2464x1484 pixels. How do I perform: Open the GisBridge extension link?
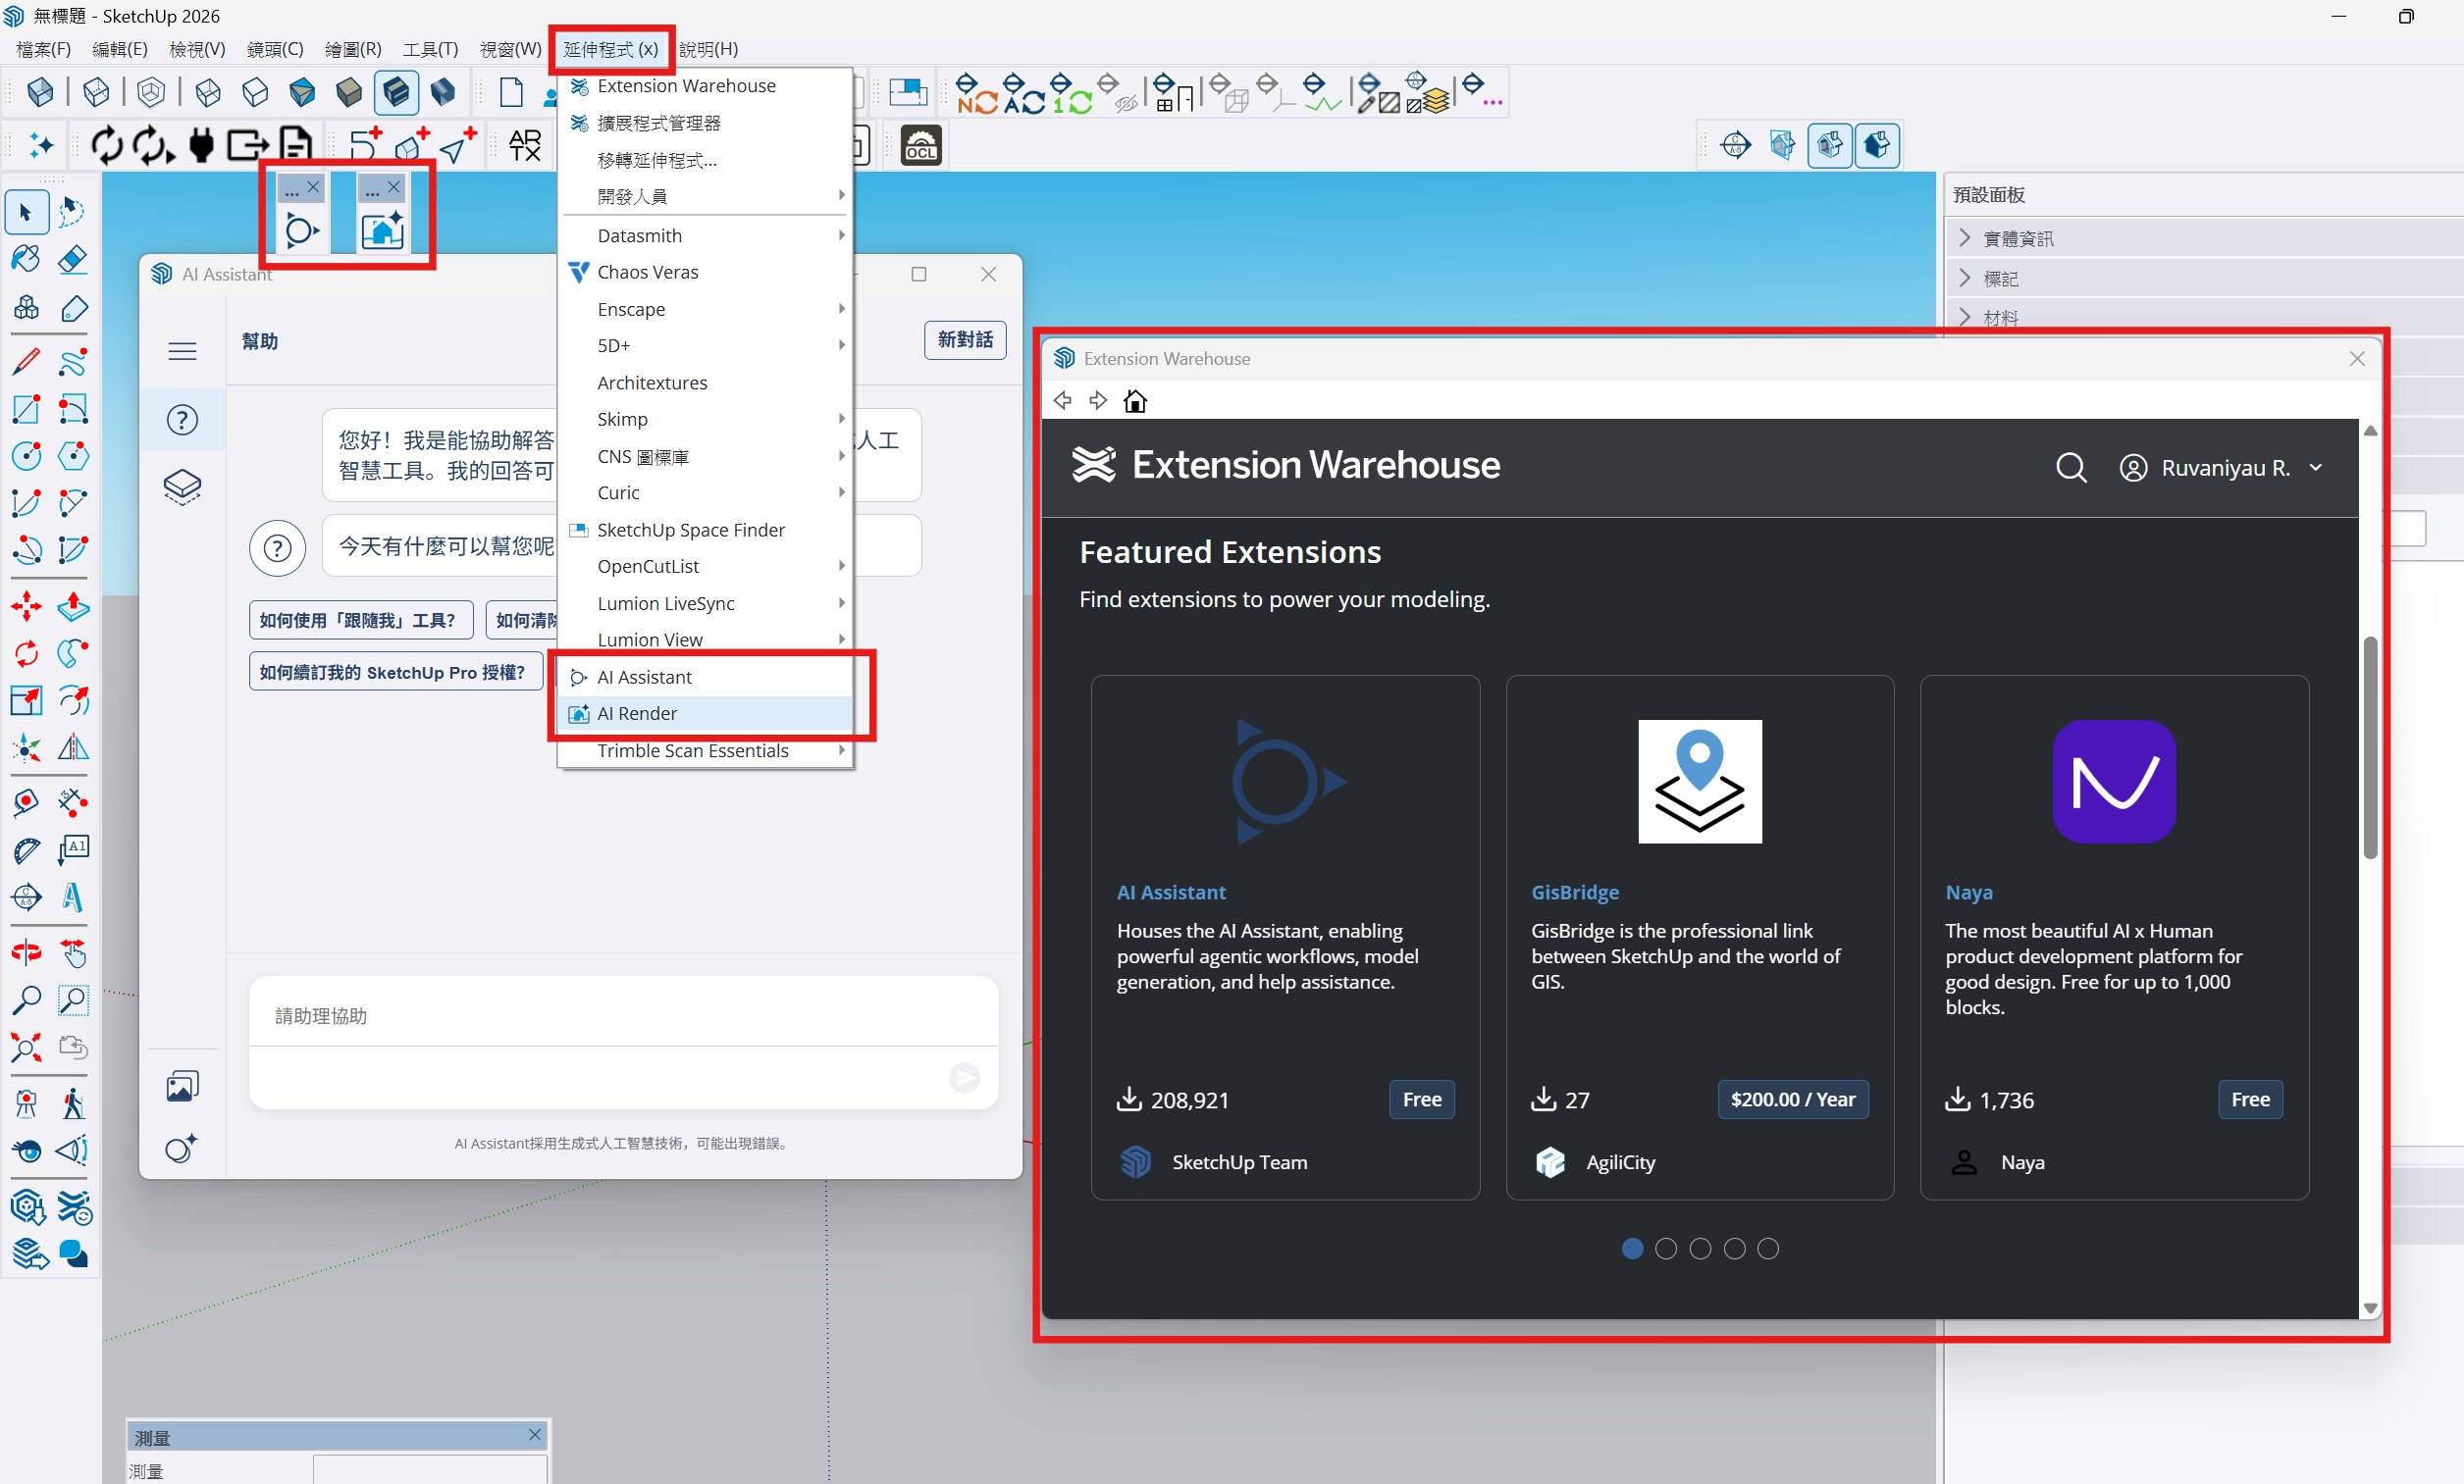coord(1574,893)
